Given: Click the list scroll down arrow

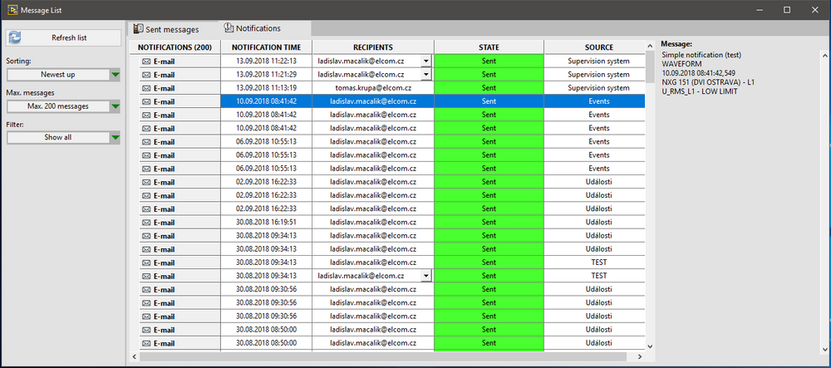Looking at the screenshot, I should click(651, 346).
